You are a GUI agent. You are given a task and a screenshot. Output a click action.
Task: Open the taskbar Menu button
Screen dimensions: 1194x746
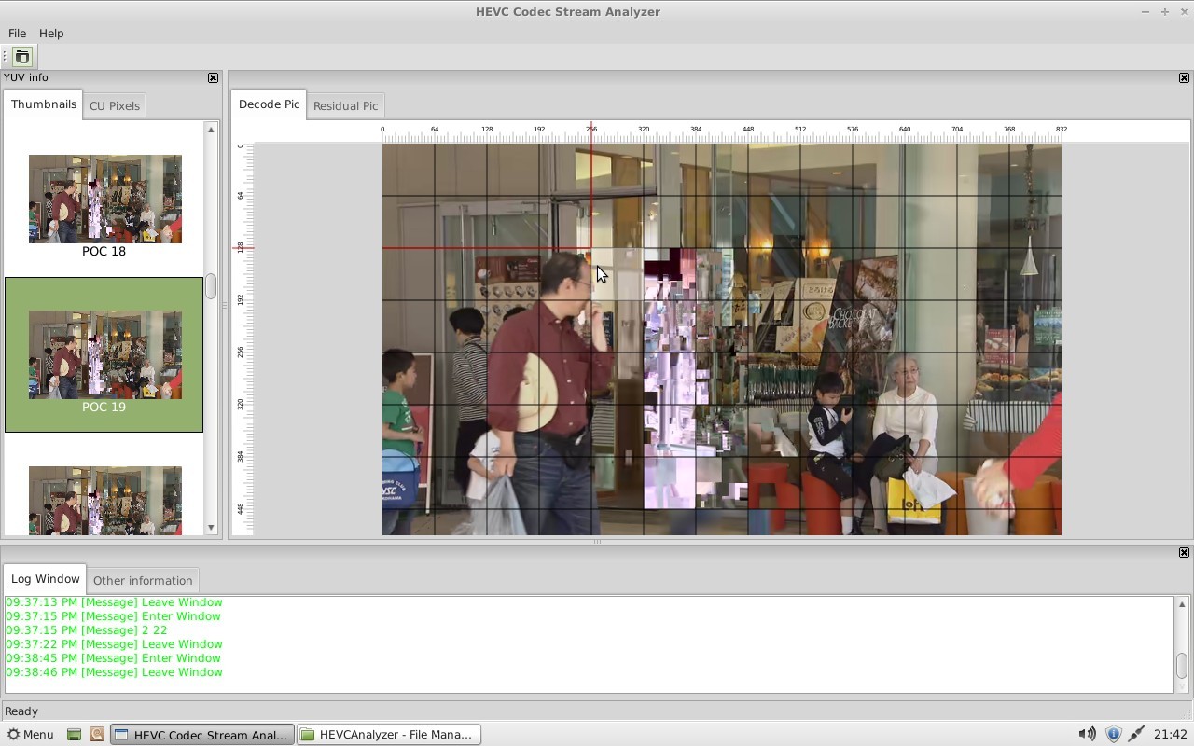click(x=30, y=735)
